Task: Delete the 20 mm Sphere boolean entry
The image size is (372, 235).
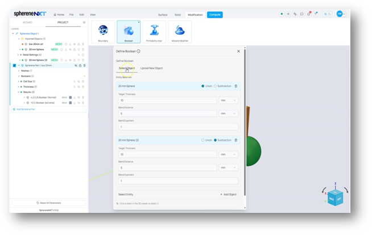Action: pyautogui.click(x=236, y=86)
